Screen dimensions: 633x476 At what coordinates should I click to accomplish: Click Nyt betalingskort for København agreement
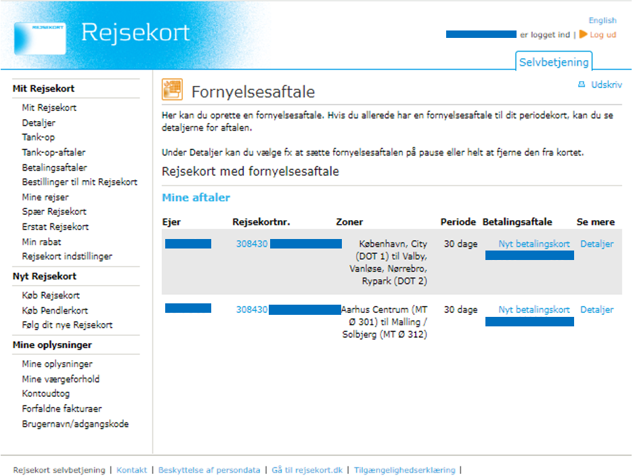coord(534,244)
